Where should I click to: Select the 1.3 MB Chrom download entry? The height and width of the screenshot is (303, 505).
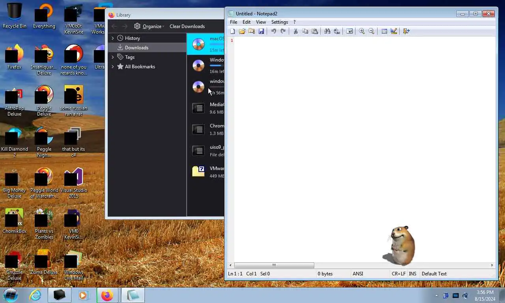pyautogui.click(x=206, y=129)
